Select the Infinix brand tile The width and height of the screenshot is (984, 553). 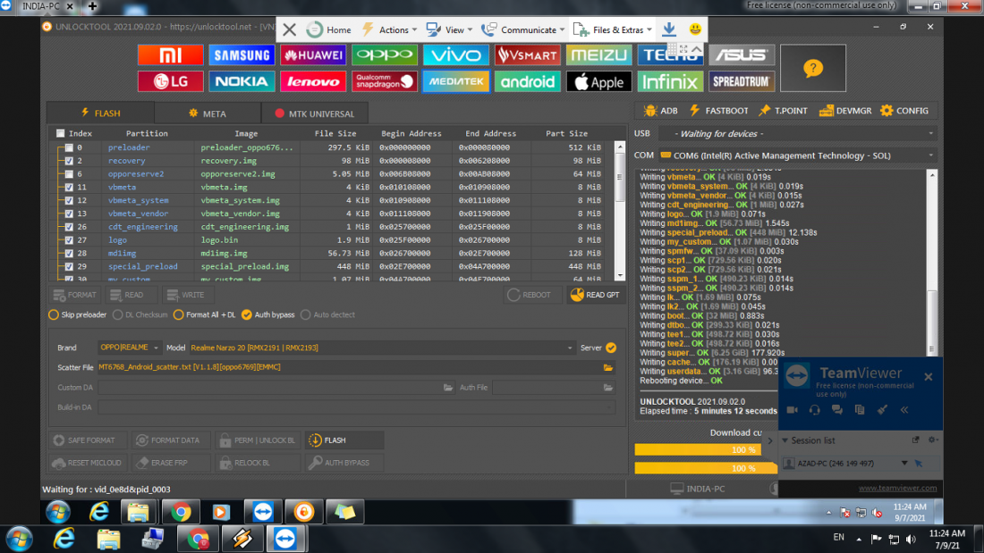point(670,81)
